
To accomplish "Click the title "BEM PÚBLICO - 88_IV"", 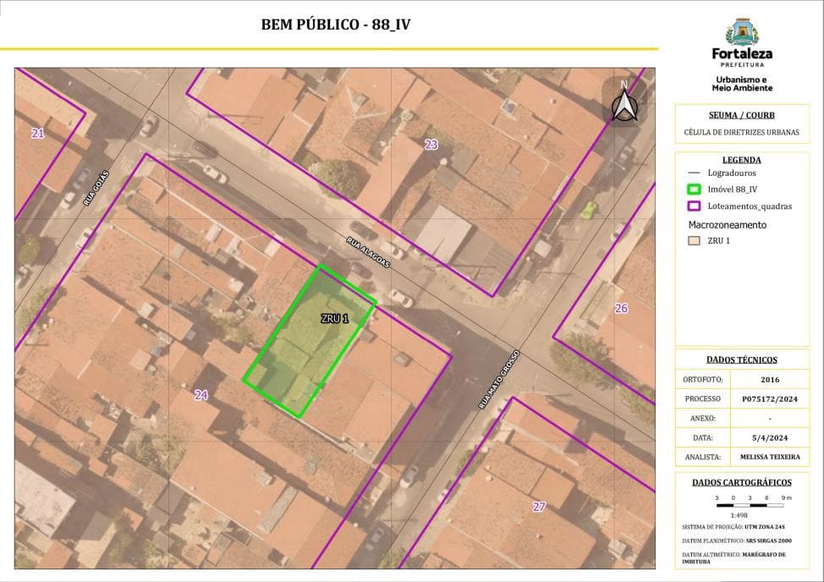I will pyautogui.click(x=335, y=25).
